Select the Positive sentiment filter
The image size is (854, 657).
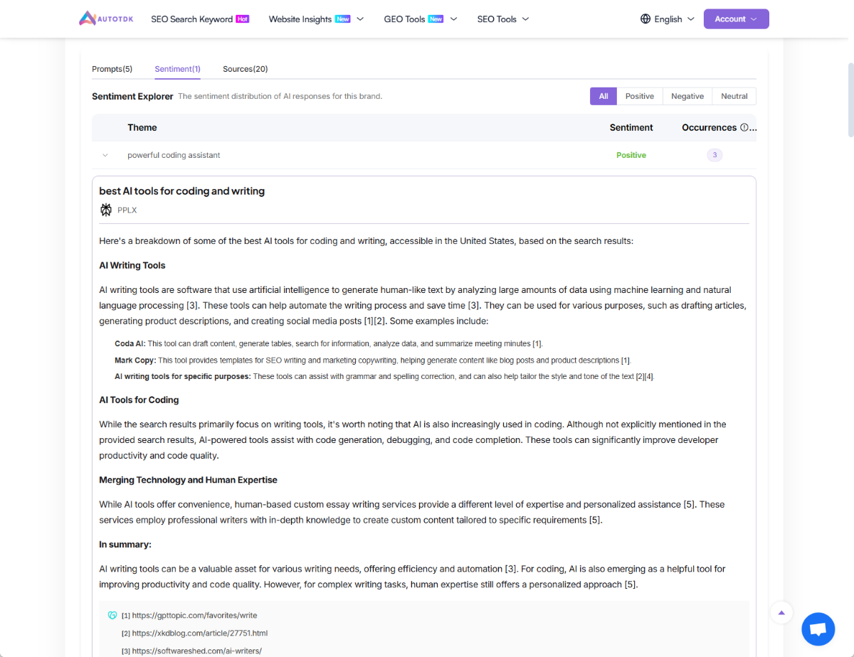click(639, 96)
